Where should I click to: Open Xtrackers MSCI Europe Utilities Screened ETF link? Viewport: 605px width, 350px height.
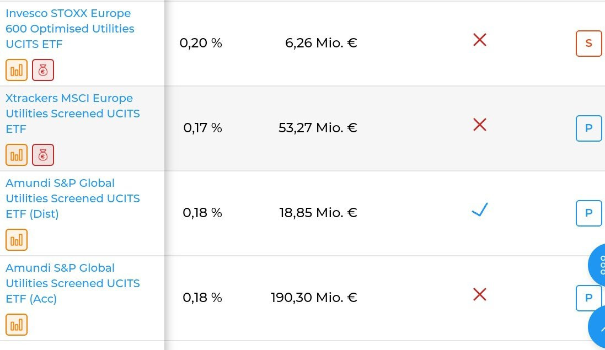coord(72,114)
